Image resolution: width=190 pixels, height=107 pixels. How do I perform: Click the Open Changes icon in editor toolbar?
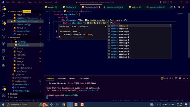pyautogui.click(x=179, y=7)
